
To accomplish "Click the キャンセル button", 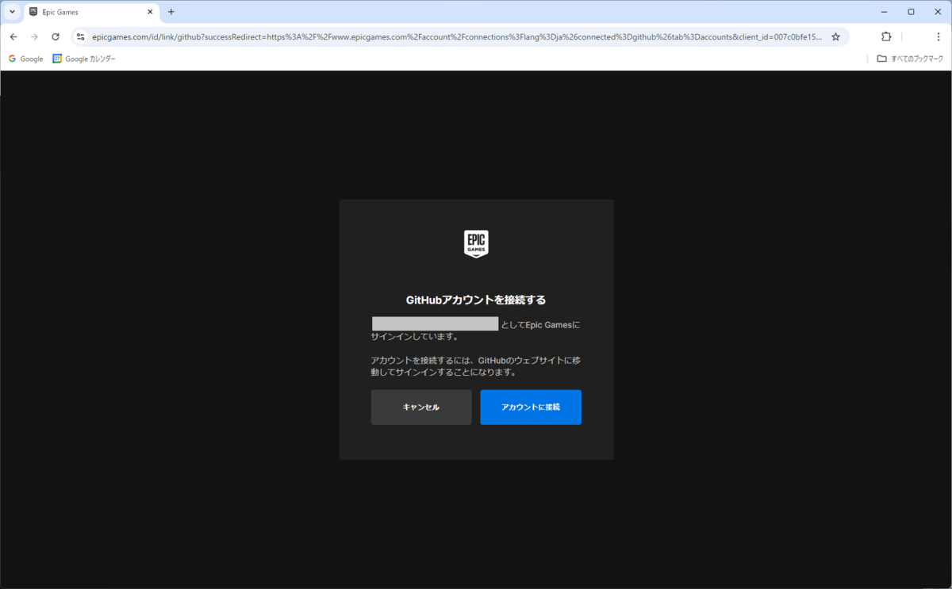I will pos(421,407).
